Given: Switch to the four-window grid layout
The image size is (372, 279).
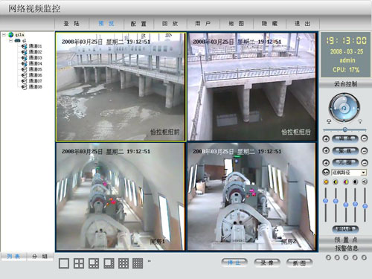Looking at the screenshot, I should (x=79, y=263).
